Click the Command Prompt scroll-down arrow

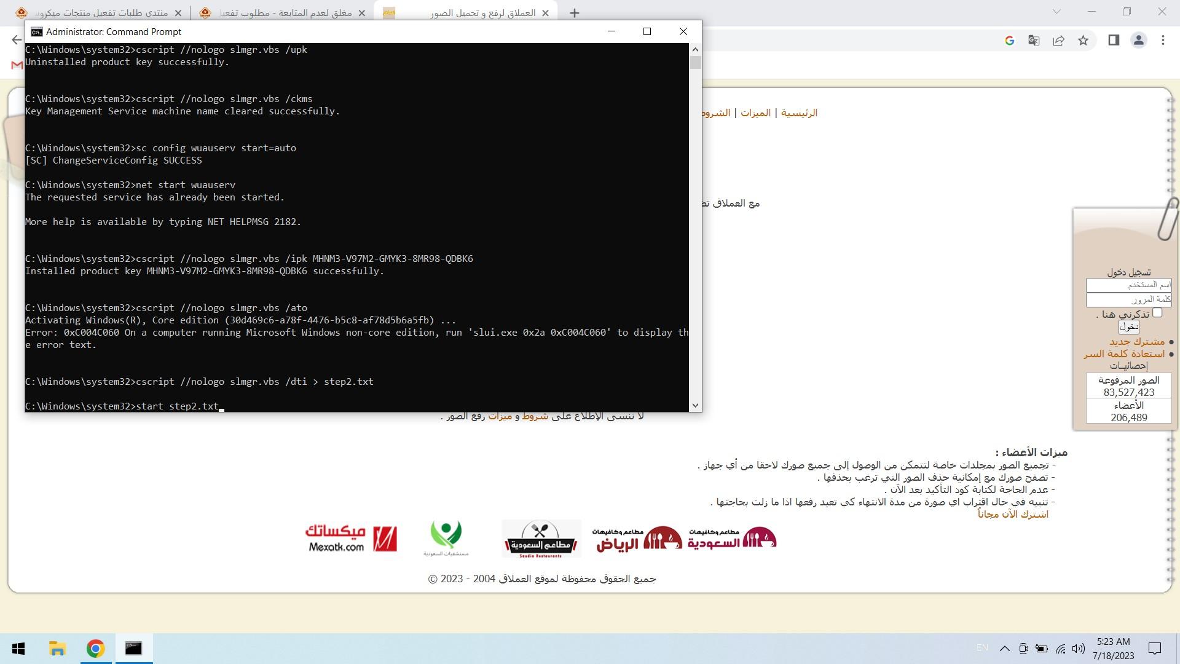click(695, 405)
